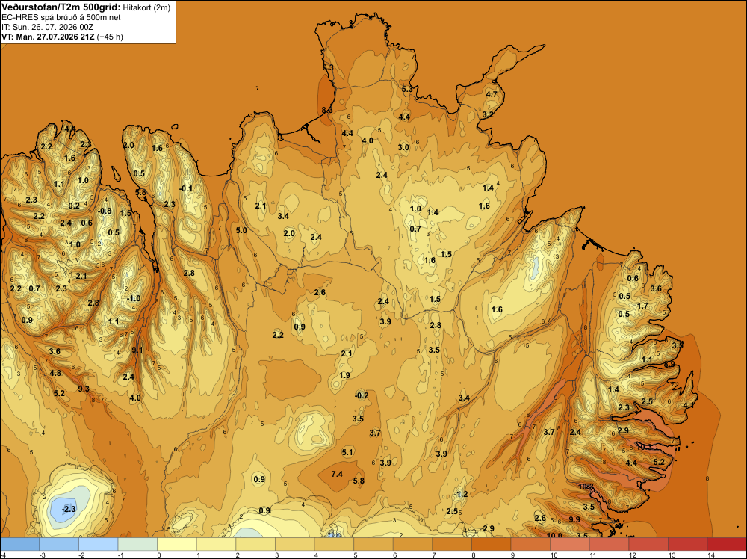Pick the pale yellow swatch between 0 and 1
Viewport: 747px width, 559px height.
pyautogui.click(x=177, y=544)
